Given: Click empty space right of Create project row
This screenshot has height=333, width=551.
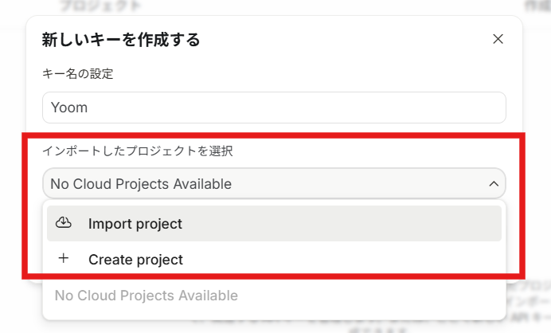Looking at the screenshot, I should coord(358,259).
